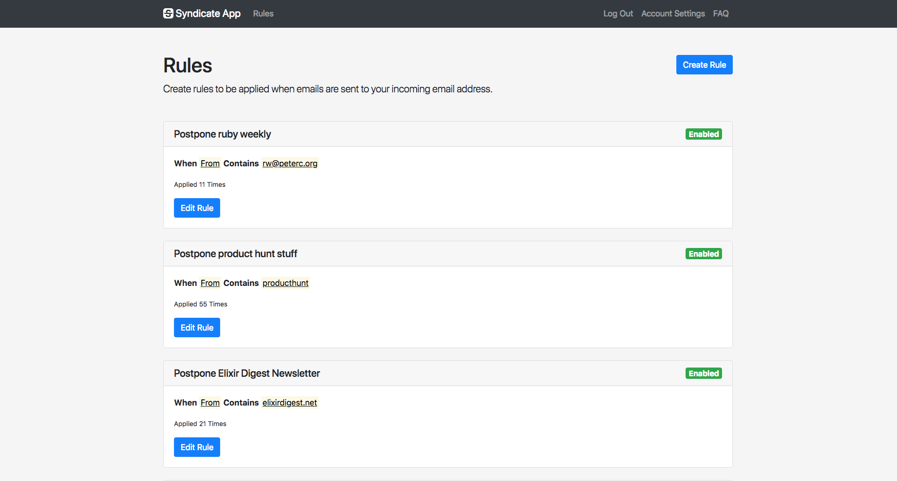
Task: Click the Syndicate App logo icon
Action: coord(168,13)
